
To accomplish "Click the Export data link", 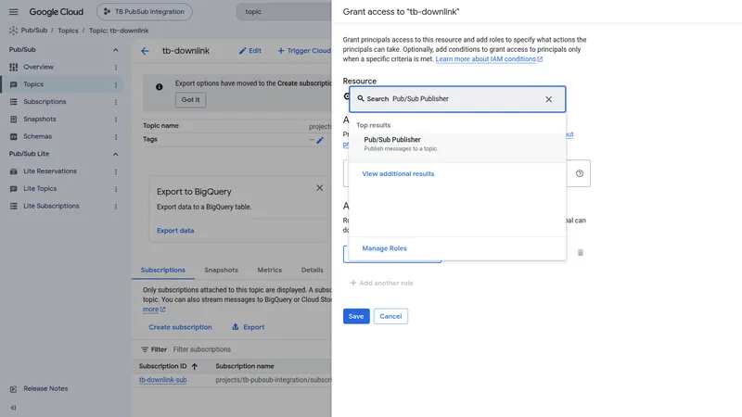I will point(175,231).
